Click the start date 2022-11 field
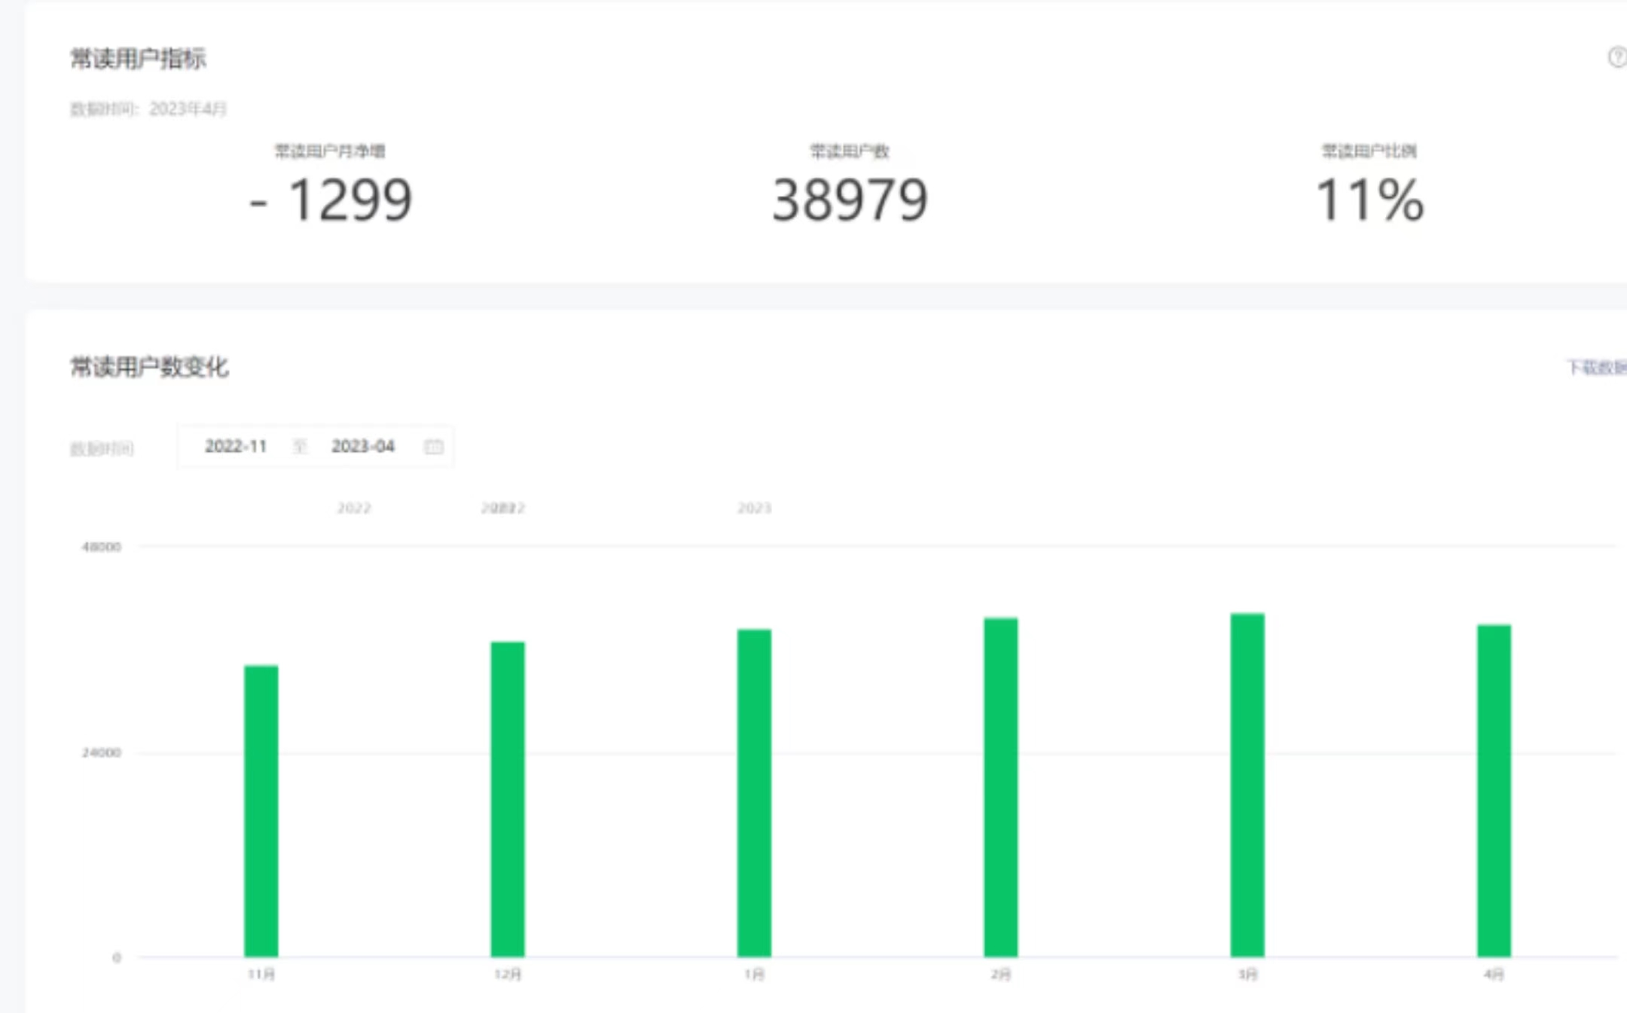The height and width of the screenshot is (1013, 1627). point(236,447)
